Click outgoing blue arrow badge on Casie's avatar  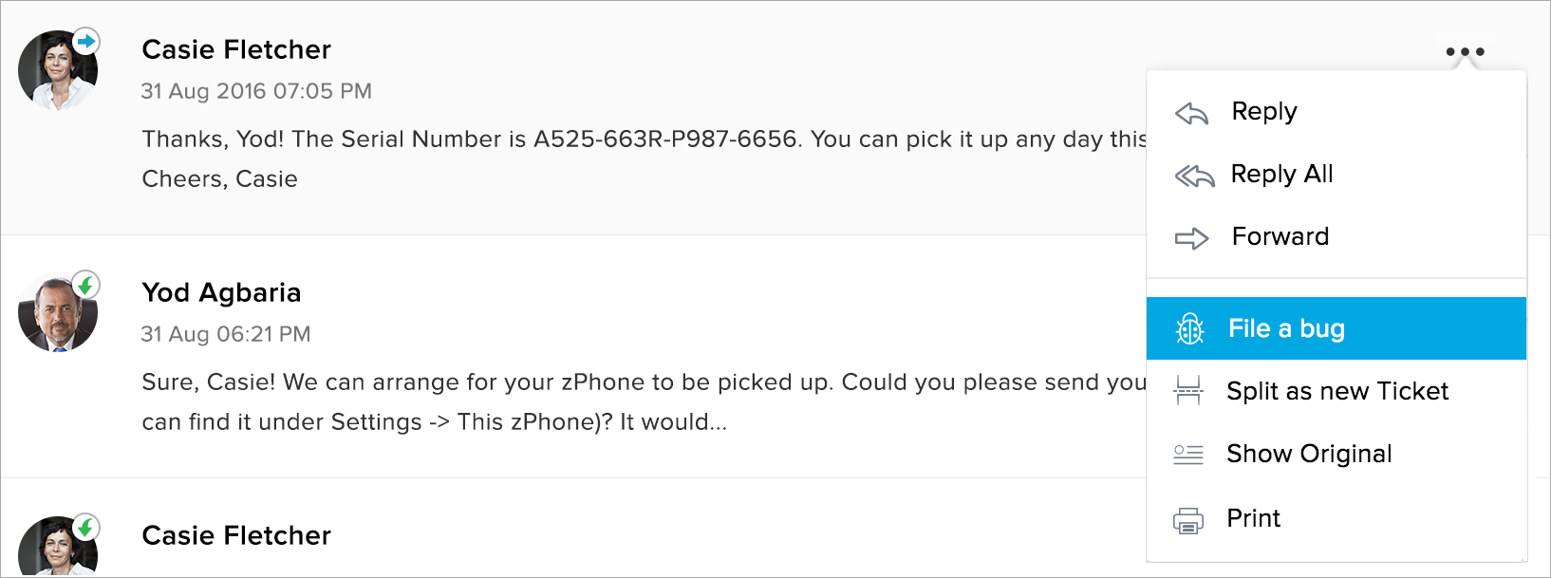click(x=86, y=41)
